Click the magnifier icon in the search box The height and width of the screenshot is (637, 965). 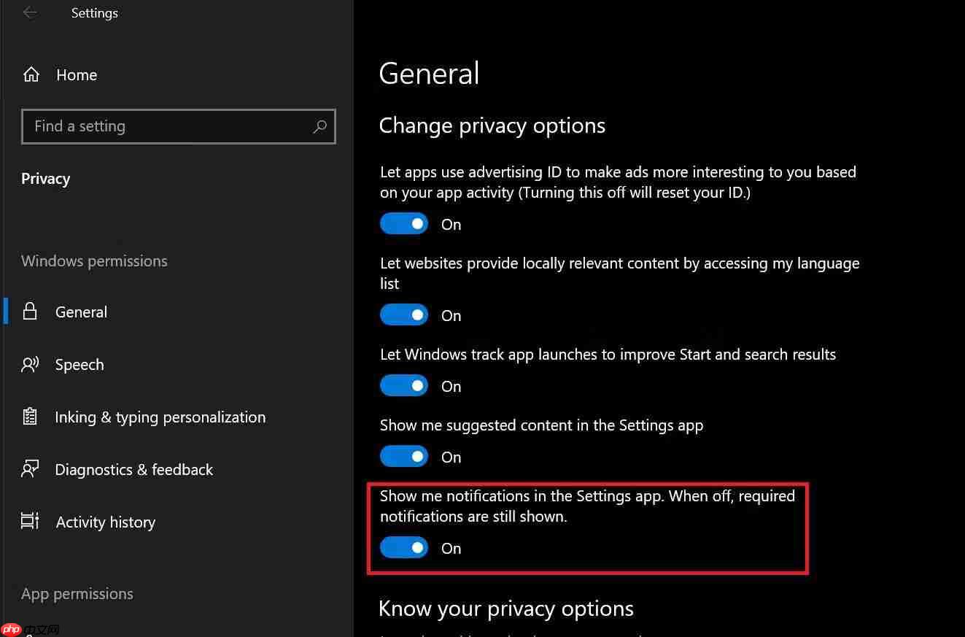click(x=319, y=126)
